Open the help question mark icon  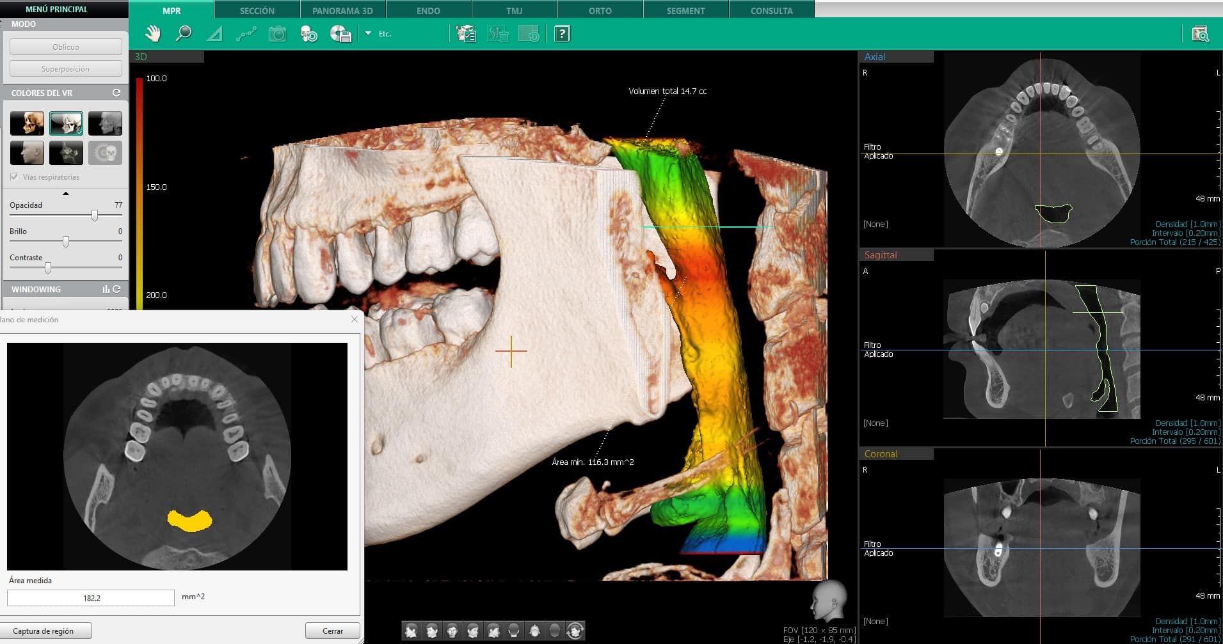tap(561, 34)
